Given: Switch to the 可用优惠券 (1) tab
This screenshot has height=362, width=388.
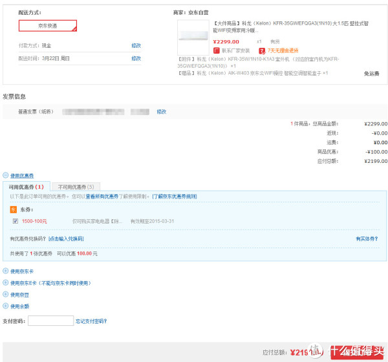Looking at the screenshot, I should pos(27,187).
